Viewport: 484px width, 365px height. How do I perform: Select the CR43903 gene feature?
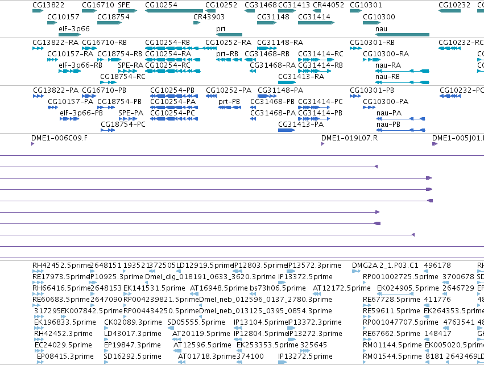pos(197,23)
